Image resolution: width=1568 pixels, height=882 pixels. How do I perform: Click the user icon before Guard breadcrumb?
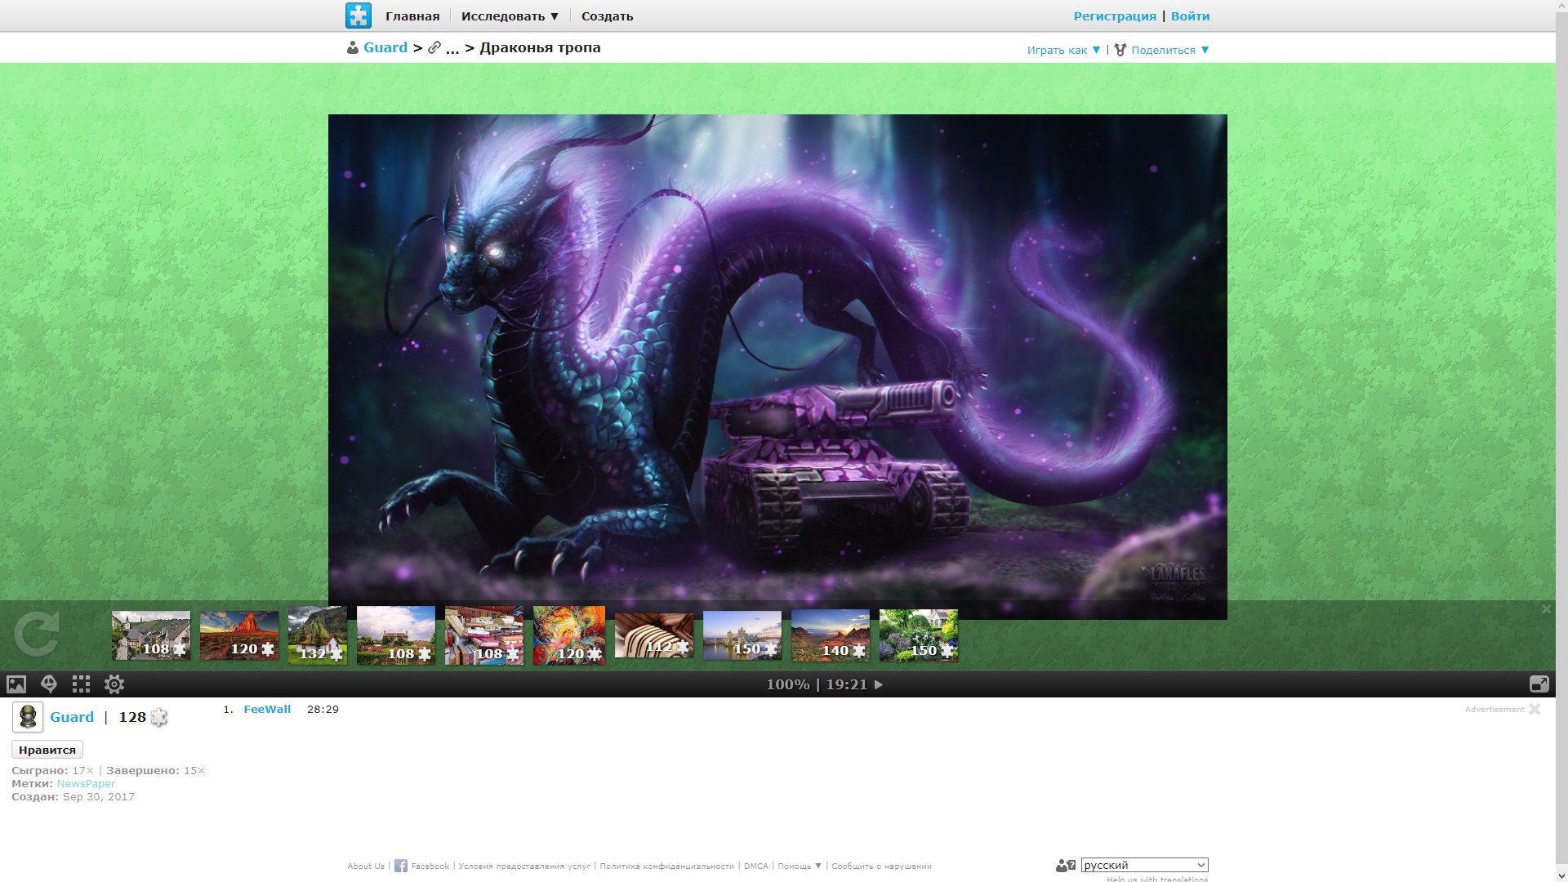tap(353, 48)
